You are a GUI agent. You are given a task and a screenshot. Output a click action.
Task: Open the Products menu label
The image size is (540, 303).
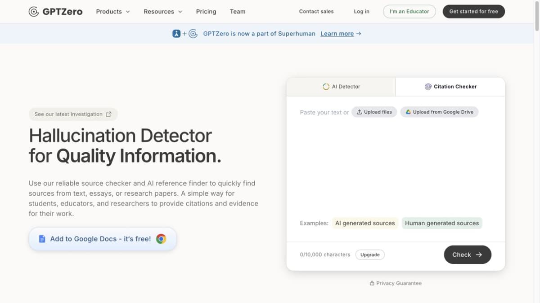point(109,12)
